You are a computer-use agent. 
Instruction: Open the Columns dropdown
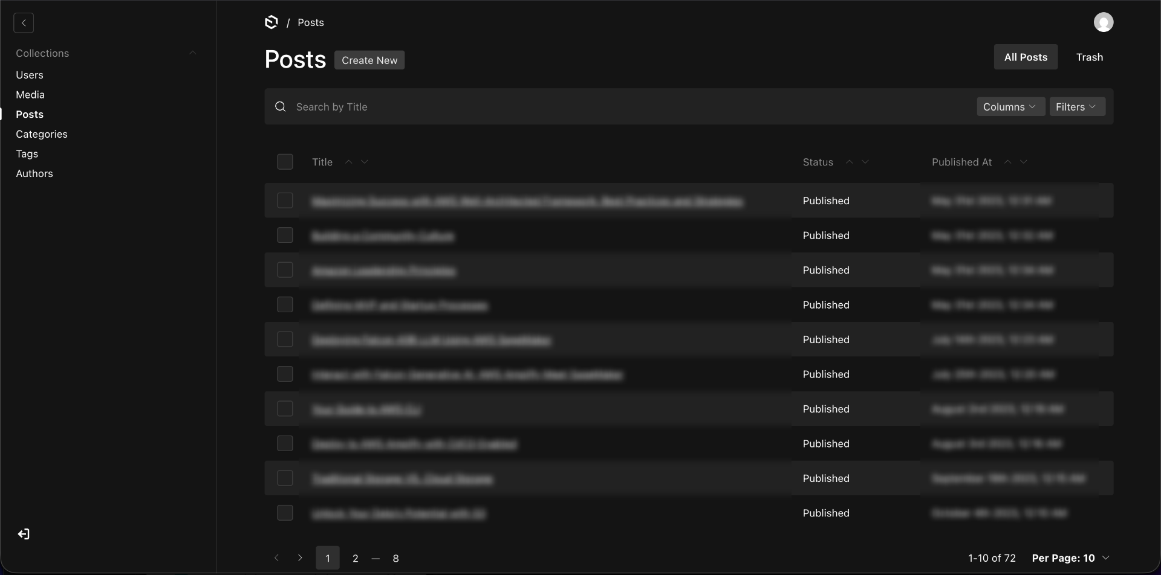tap(1010, 107)
